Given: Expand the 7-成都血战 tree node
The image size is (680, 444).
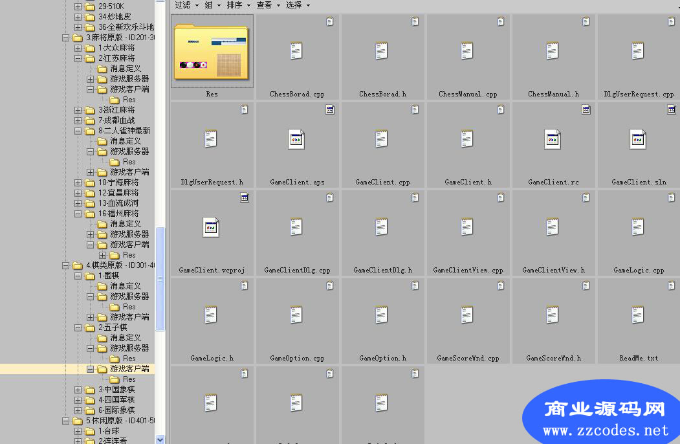Looking at the screenshot, I should tap(78, 120).
